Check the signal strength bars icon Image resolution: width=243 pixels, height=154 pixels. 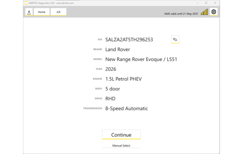pyautogui.click(x=204, y=12)
